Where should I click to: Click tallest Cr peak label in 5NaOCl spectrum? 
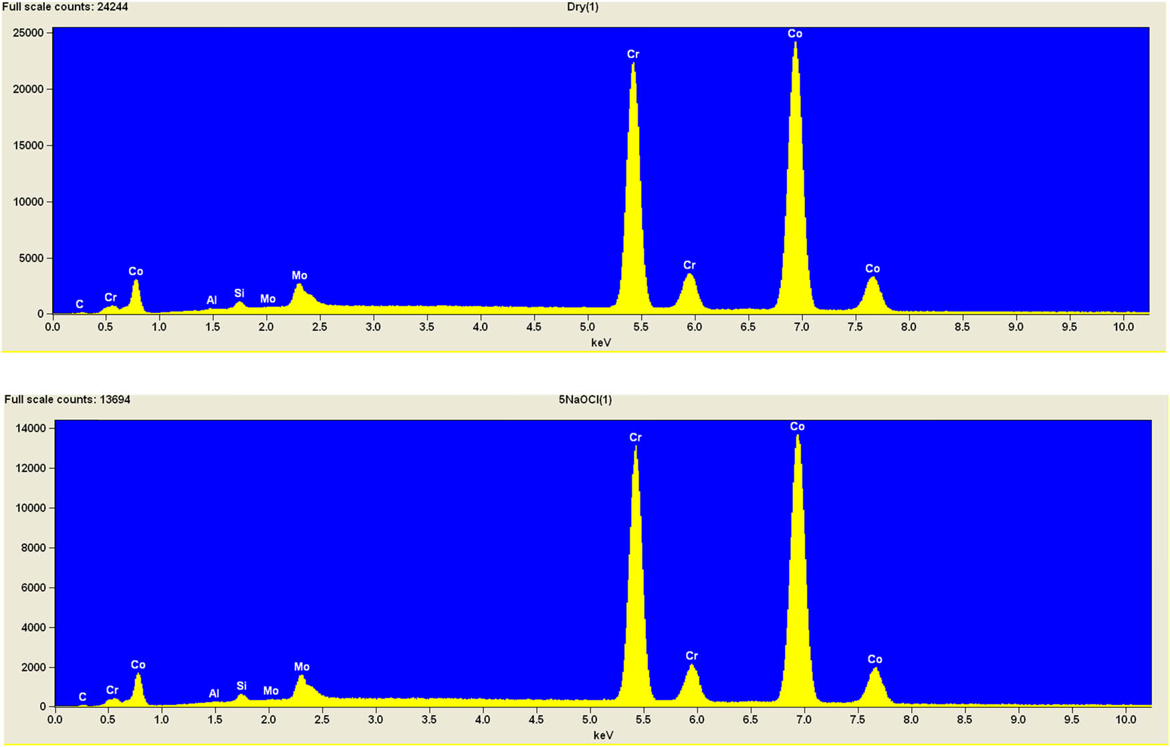click(x=635, y=437)
